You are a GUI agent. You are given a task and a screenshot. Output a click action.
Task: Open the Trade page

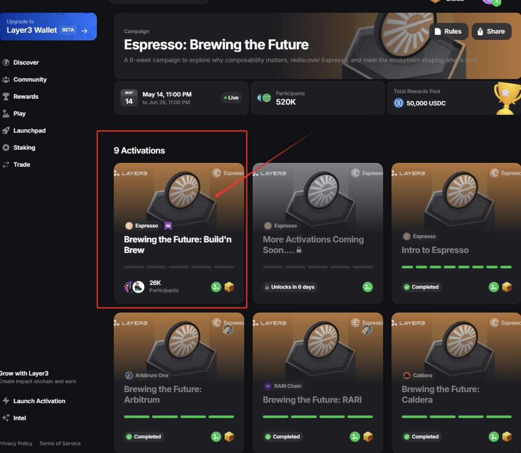click(x=22, y=164)
